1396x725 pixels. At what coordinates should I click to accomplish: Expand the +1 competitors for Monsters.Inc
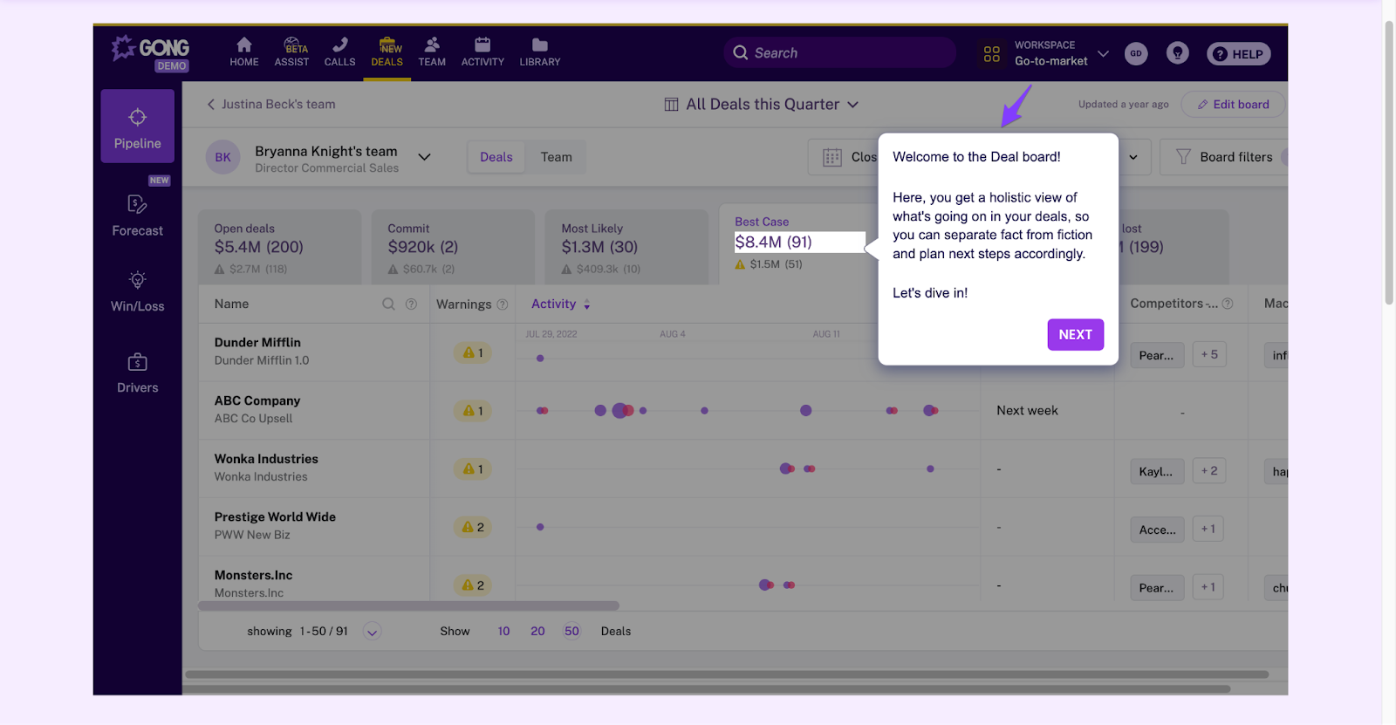[x=1208, y=587]
